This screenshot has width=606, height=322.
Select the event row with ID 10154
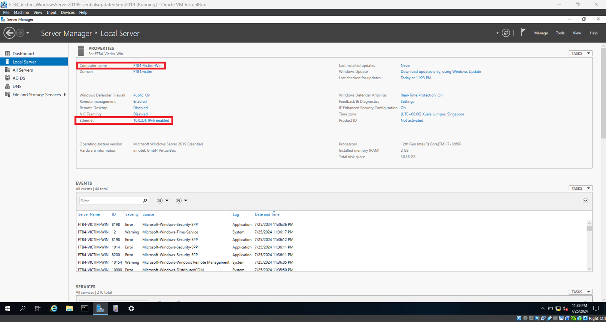[332, 262]
